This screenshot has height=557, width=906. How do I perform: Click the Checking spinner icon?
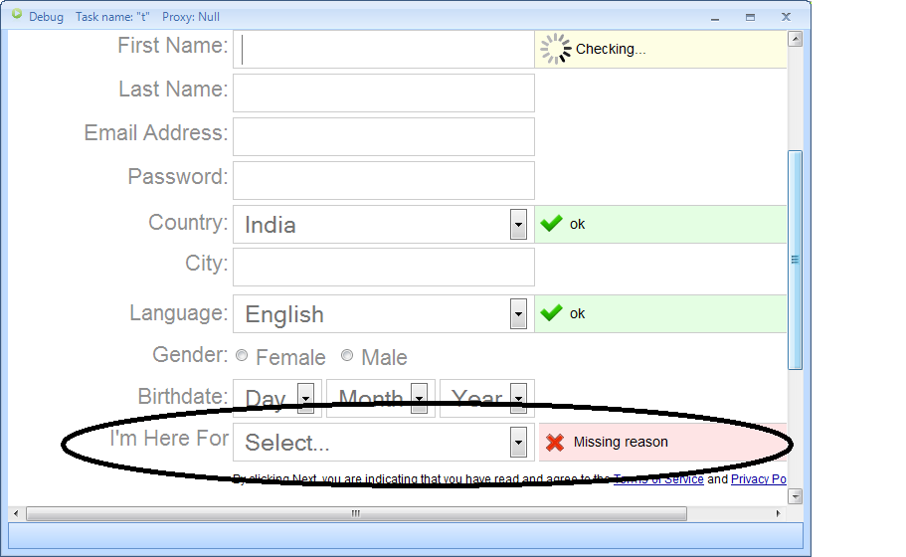pyautogui.click(x=557, y=49)
